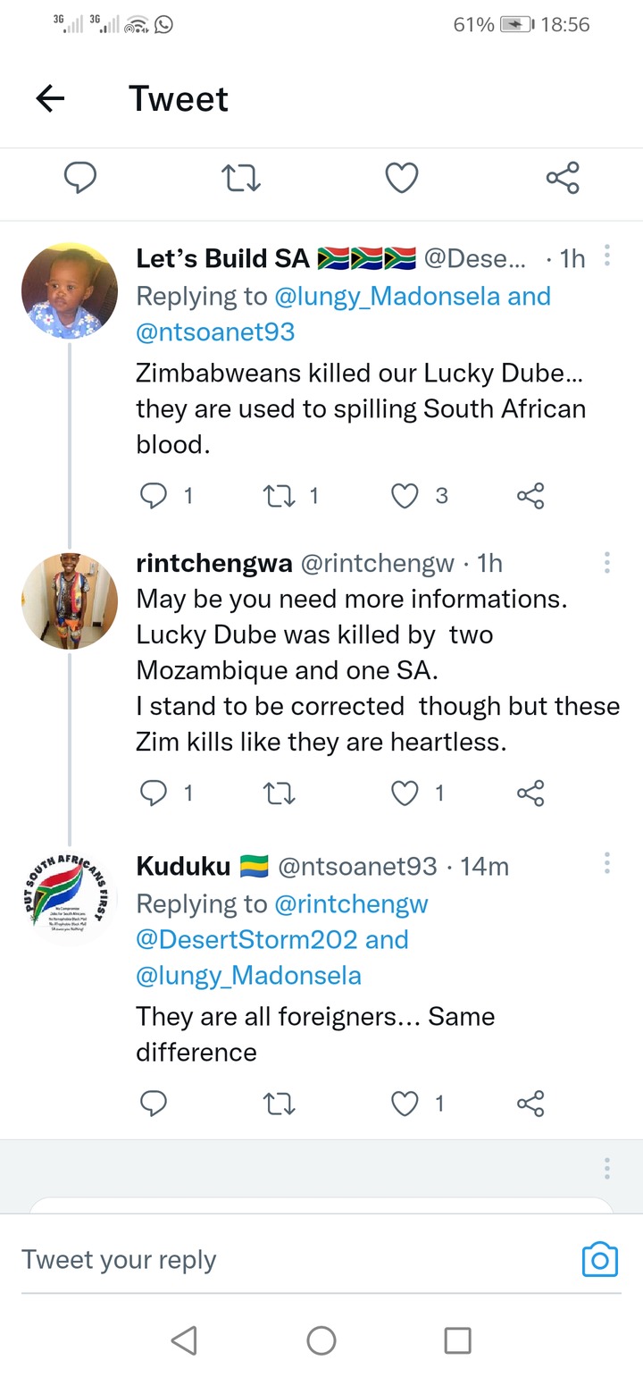Like the Let's Build SA reply

pos(405,496)
